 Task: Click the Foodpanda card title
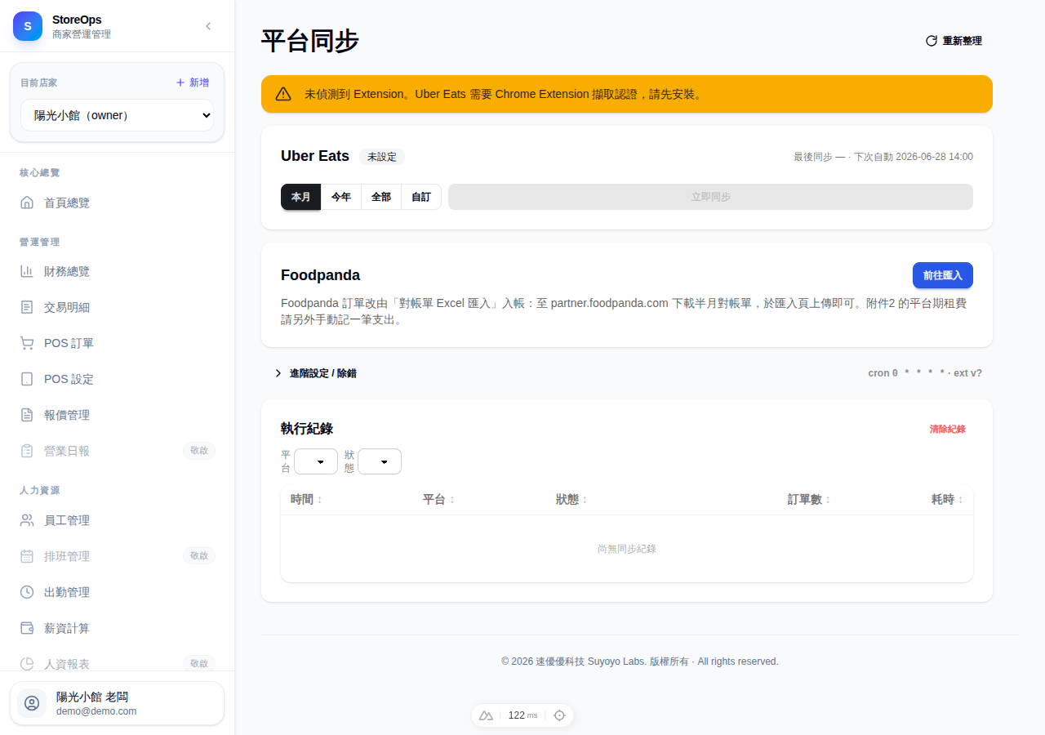click(x=320, y=275)
